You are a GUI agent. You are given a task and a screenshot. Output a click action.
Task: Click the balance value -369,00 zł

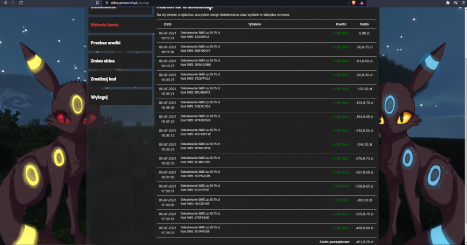tap(364, 200)
